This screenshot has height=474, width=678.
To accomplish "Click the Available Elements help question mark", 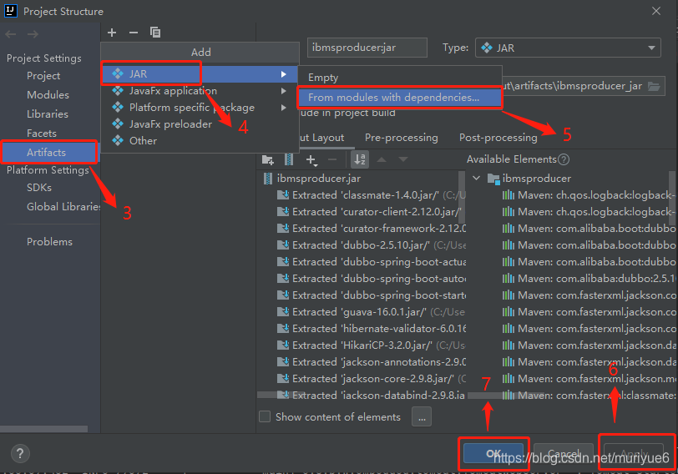I will point(564,159).
